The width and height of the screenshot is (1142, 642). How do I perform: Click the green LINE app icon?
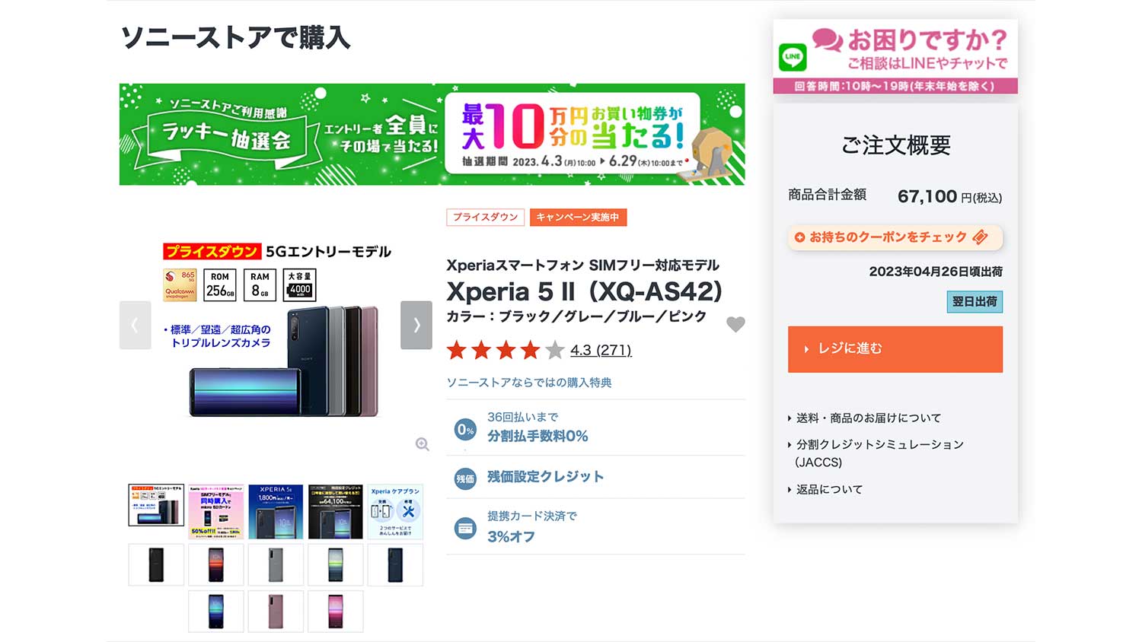(793, 57)
